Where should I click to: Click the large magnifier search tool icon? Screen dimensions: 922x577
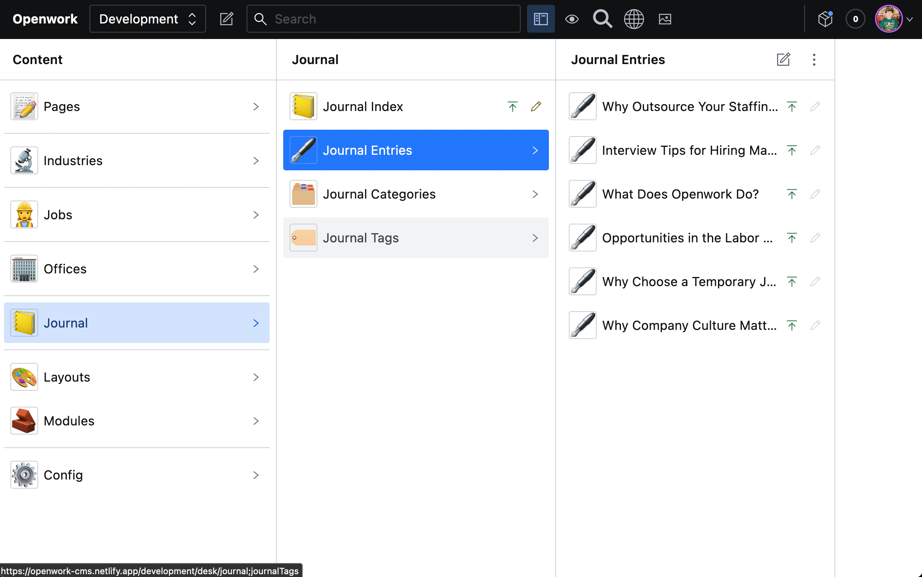pos(602,19)
